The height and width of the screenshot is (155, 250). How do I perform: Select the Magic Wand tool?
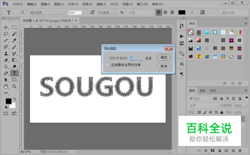14,34
